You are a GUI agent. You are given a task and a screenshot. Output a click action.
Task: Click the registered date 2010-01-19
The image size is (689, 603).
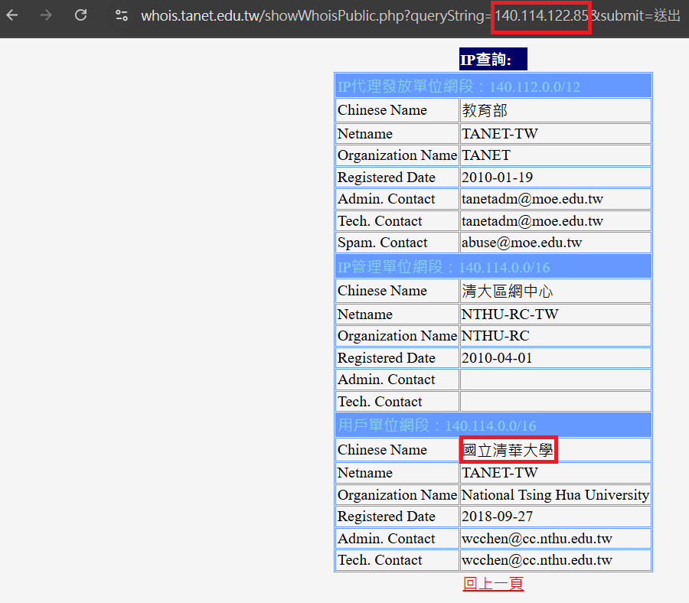pyautogui.click(x=556, y=178)
